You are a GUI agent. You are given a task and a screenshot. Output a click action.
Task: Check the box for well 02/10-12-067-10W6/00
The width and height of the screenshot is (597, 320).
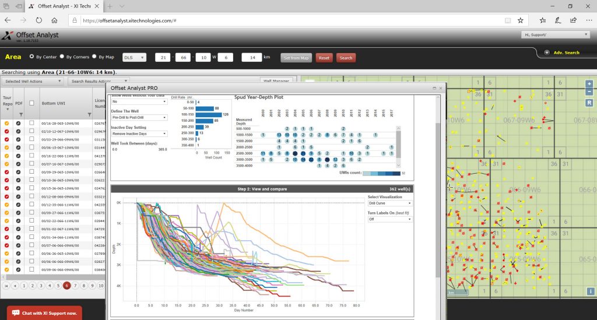point(31,131)
